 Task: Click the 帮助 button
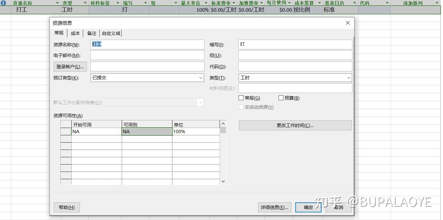(x=67, y=208)
